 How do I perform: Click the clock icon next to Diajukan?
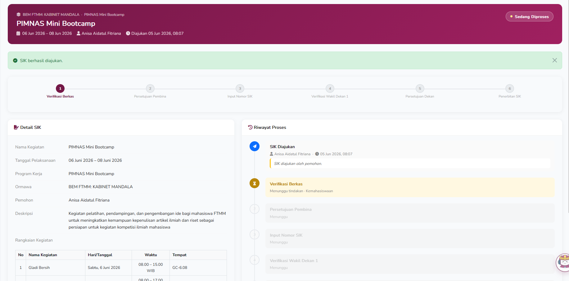pyautogui.click(x=128, y=33)
